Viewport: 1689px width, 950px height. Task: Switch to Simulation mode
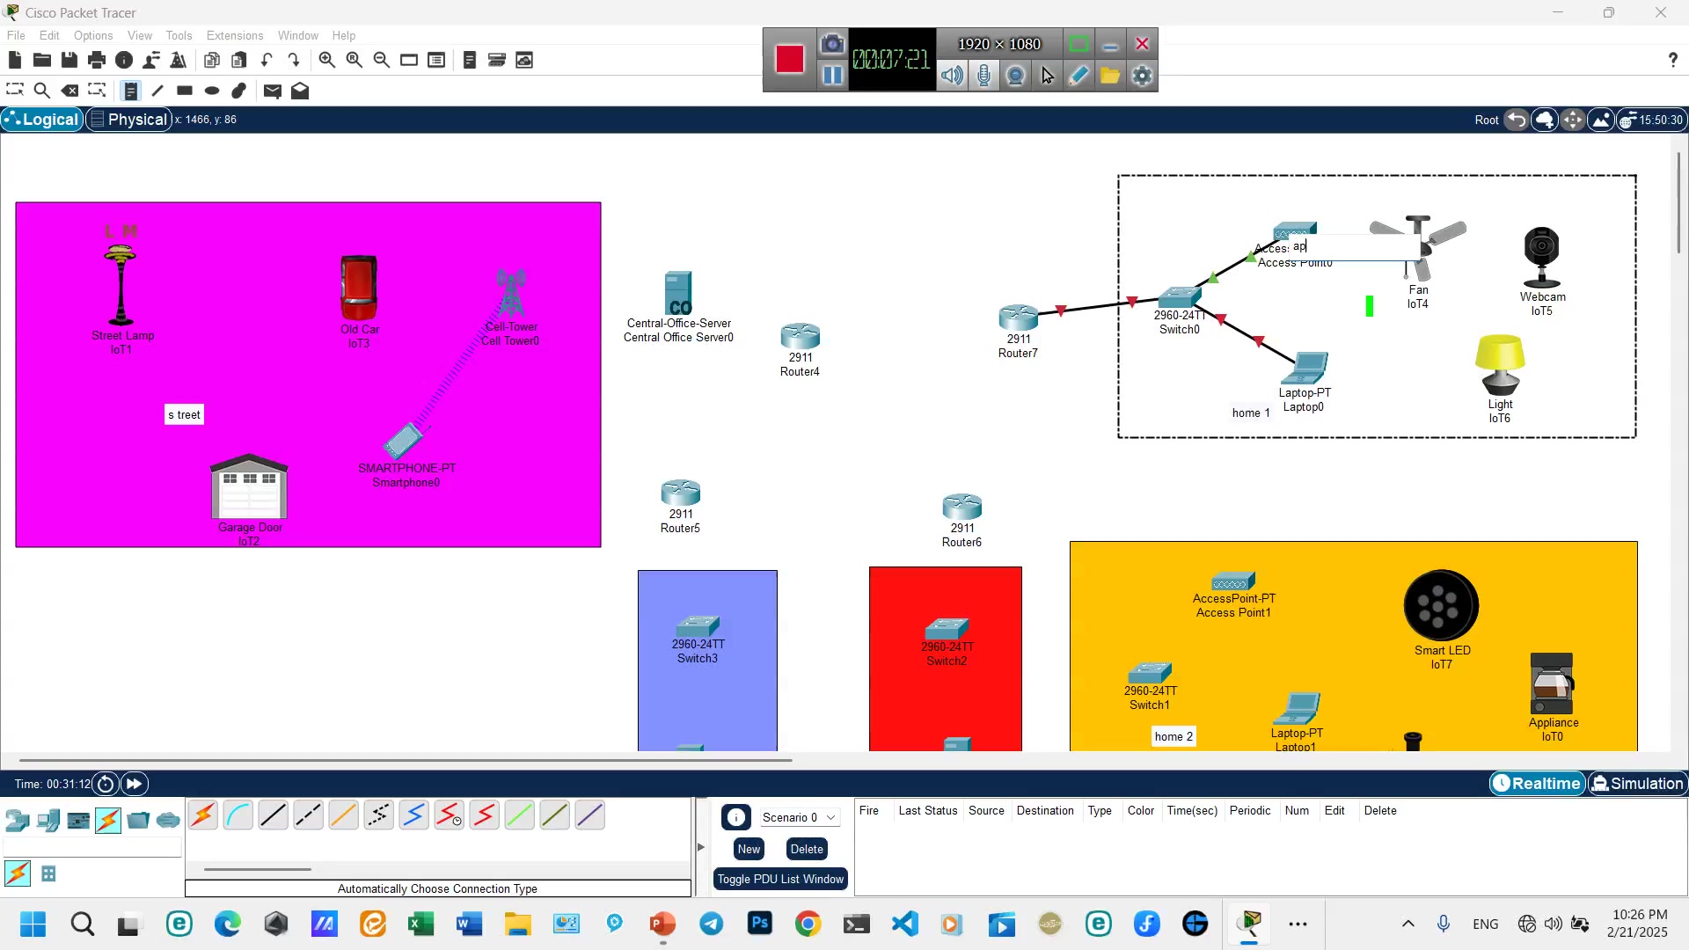pos(1637,784)
